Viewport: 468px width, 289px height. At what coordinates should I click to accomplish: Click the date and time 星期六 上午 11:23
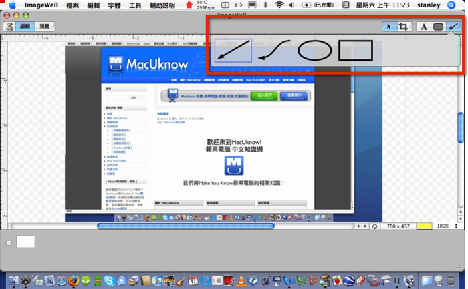(x=383, y=5)
